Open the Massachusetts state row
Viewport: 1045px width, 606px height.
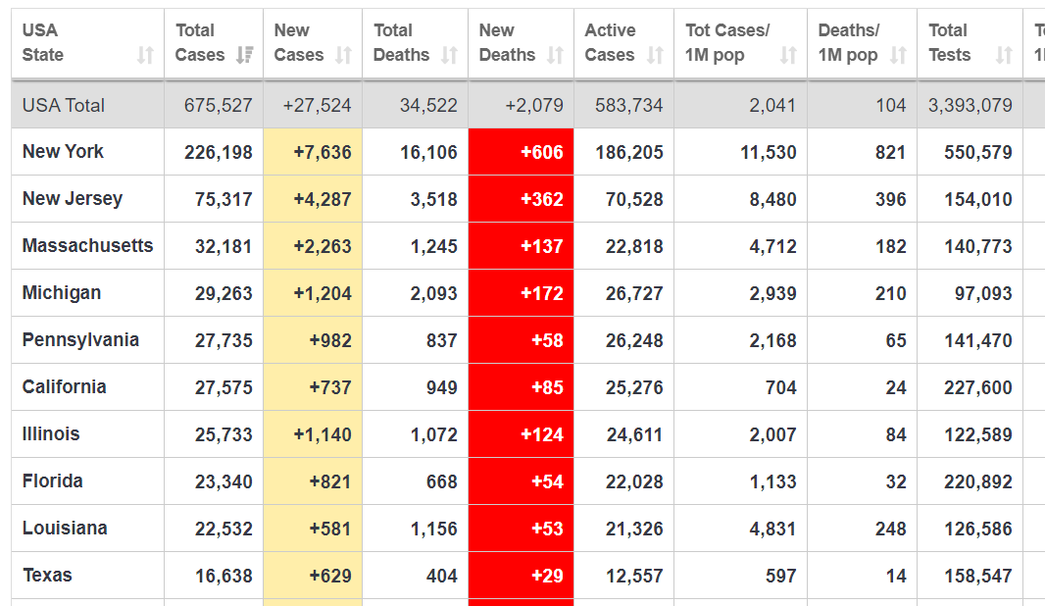tap(87, 245)
